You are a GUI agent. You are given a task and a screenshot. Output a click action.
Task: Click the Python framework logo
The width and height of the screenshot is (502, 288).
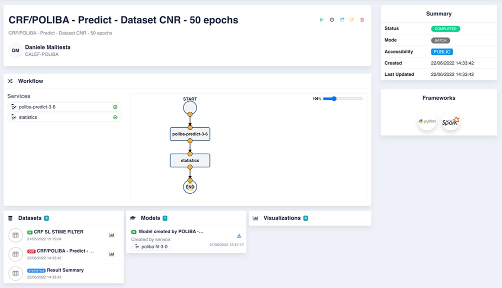tap(427, 121)
